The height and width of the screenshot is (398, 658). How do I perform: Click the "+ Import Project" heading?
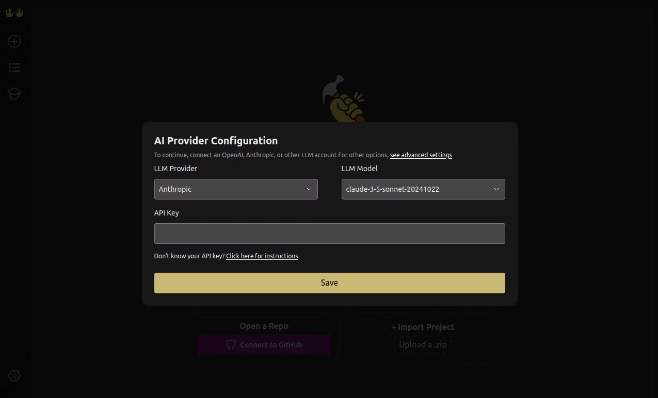tap(423, 327)
